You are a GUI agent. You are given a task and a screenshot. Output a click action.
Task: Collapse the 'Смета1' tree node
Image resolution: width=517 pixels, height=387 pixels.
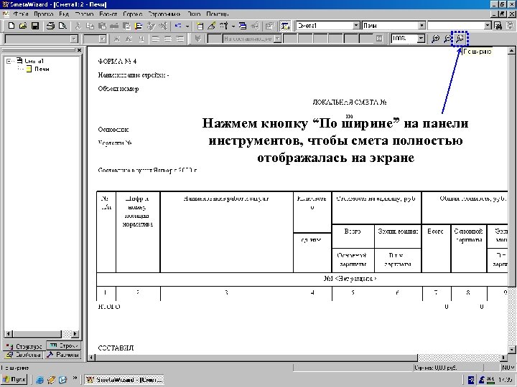9,61
